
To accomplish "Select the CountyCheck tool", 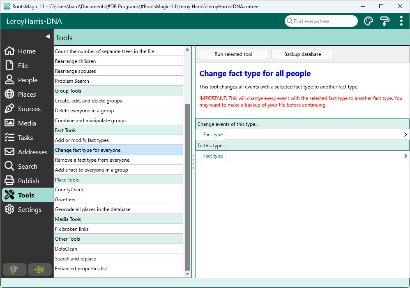I will click(118, 190).
